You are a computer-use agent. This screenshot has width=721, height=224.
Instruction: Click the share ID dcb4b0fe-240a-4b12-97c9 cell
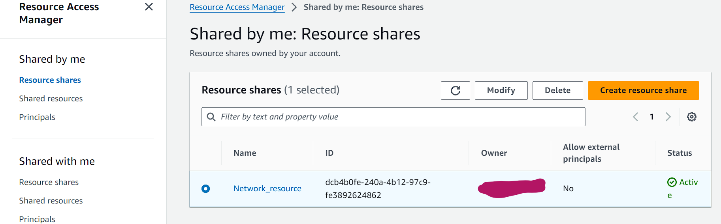[x=378, y=189]
